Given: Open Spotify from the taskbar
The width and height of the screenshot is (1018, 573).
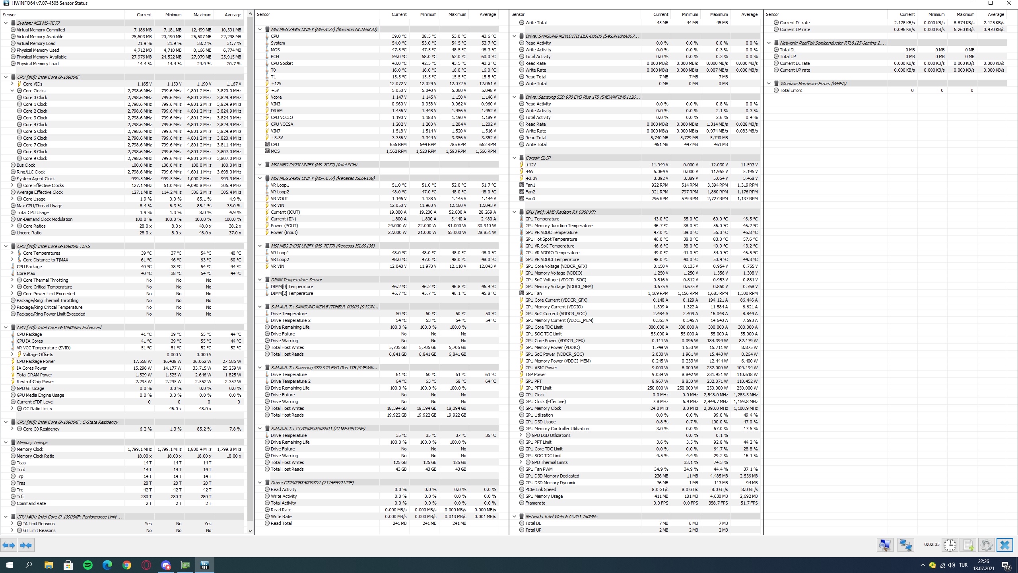Looking at the screenshot, I should click(x=88, y=565).
